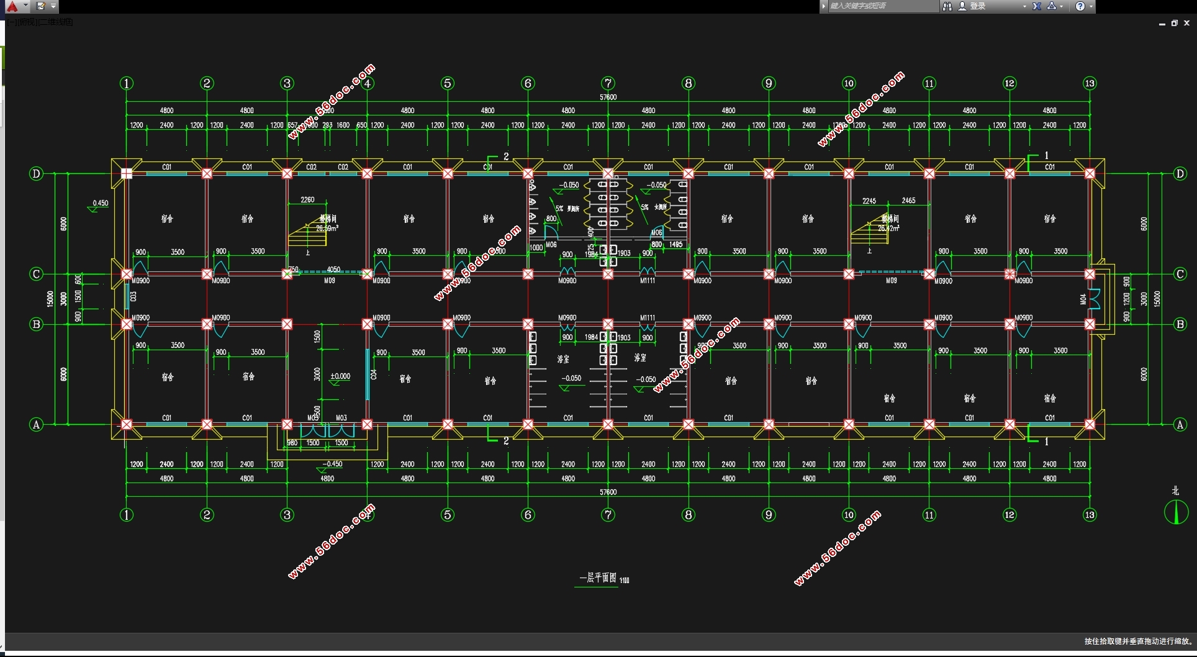Expand the arrow beside the red A logo

(x=25, y=6)
